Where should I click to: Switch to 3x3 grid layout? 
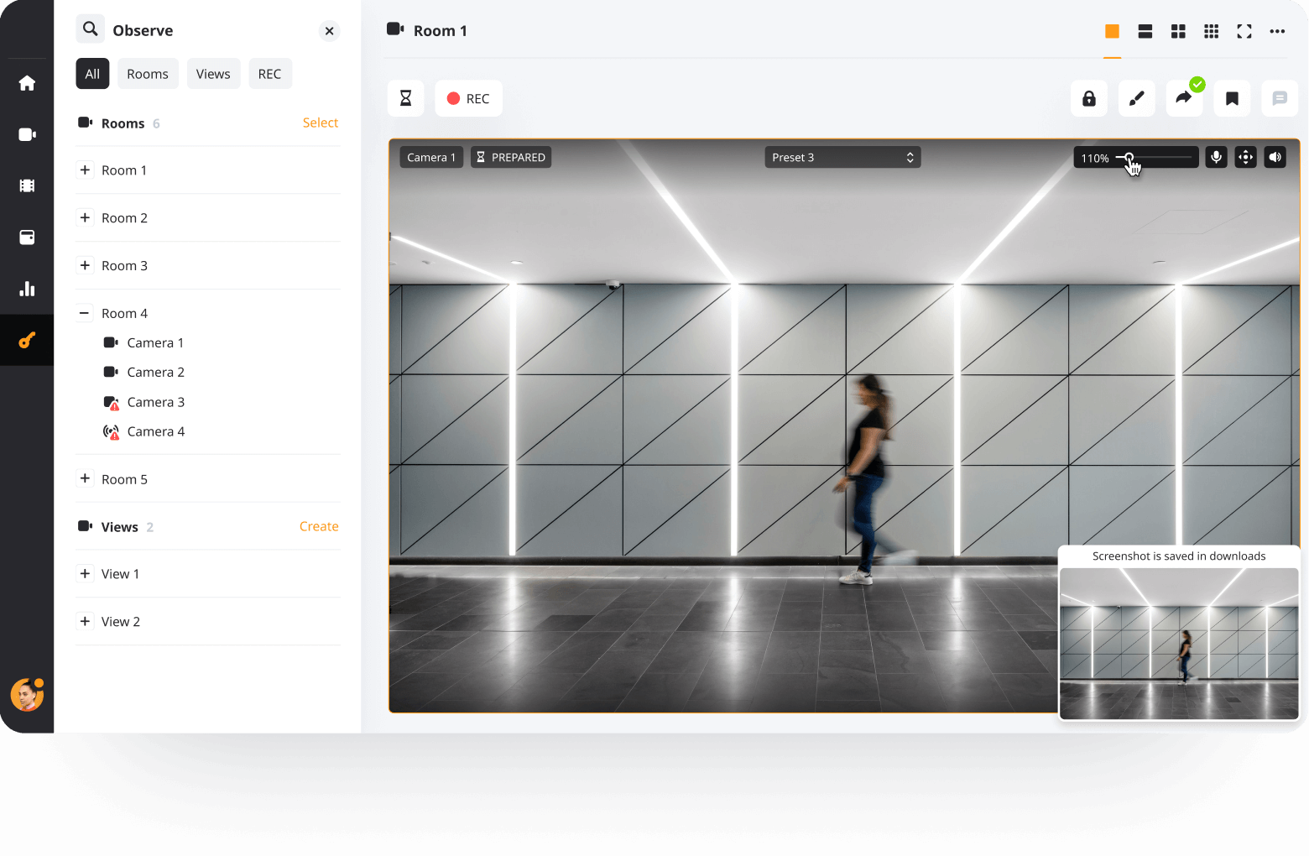tap(1212, 31)
